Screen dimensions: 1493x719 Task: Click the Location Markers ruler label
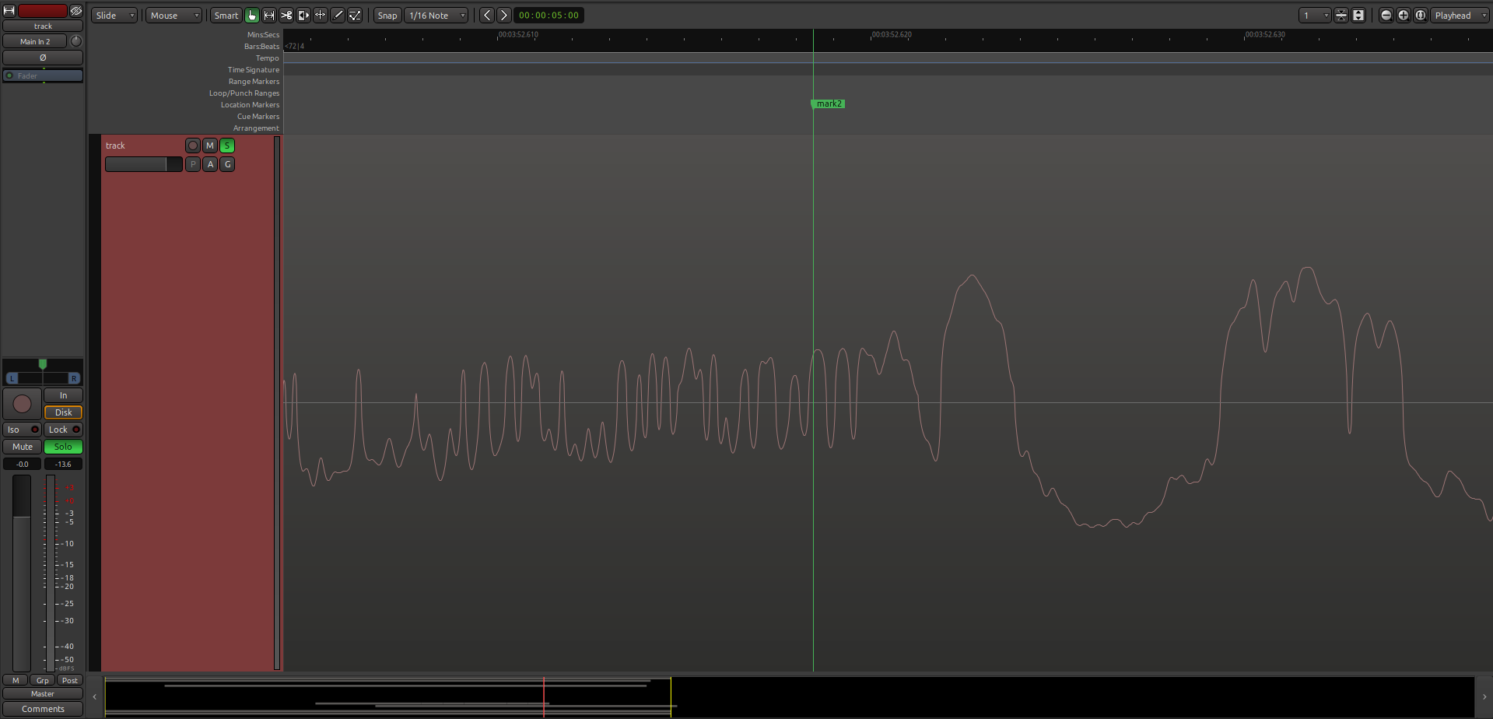[250, 105]
